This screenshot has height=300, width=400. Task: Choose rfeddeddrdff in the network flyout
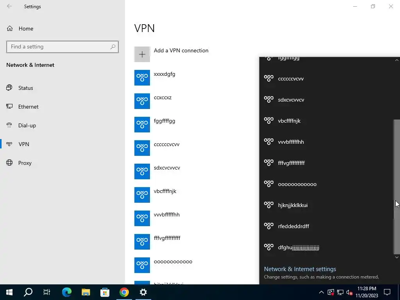(x=327, y=226)
